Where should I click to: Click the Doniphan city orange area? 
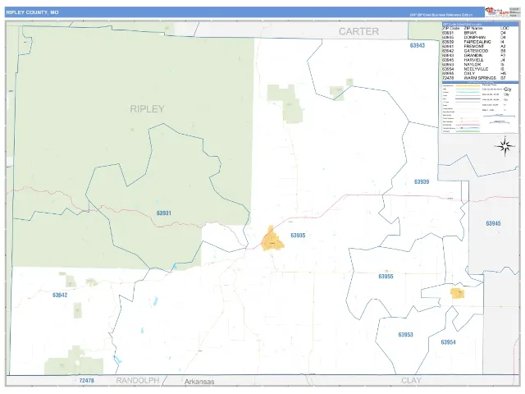[272, 239]
